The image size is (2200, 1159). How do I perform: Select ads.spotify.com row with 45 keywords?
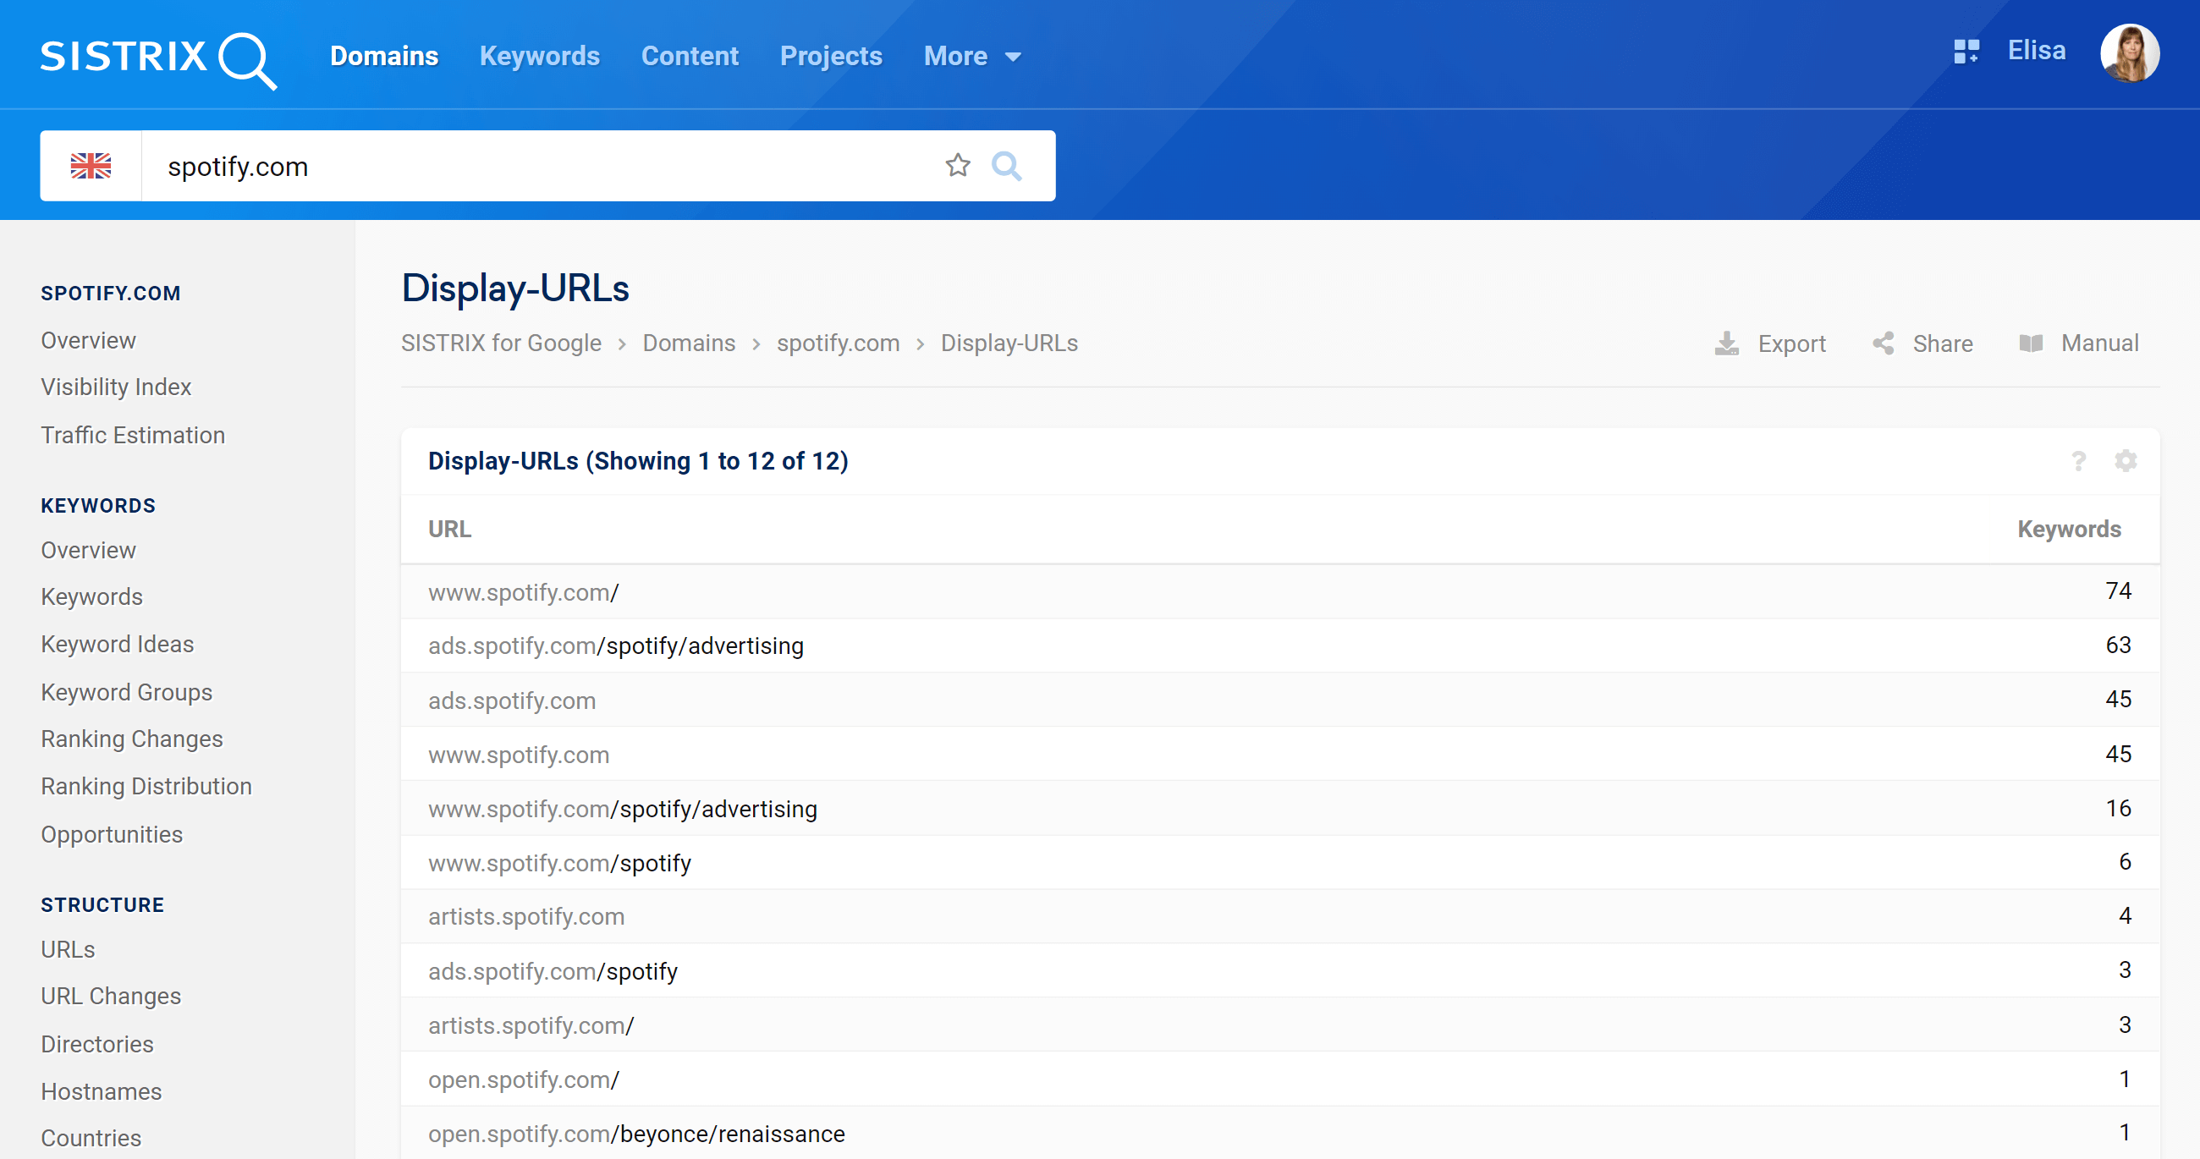[1279, 700]
